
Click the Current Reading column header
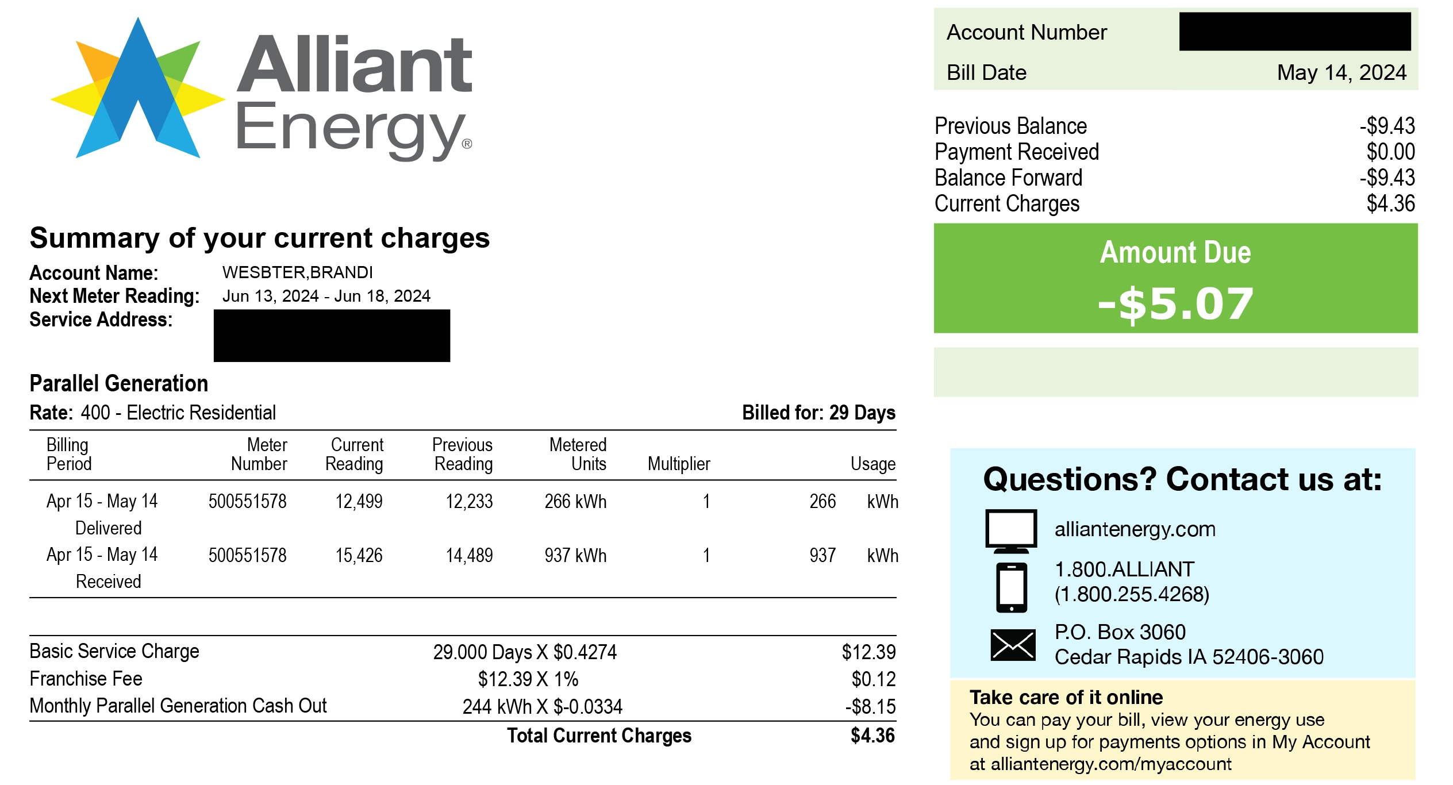tap(355, 455)
